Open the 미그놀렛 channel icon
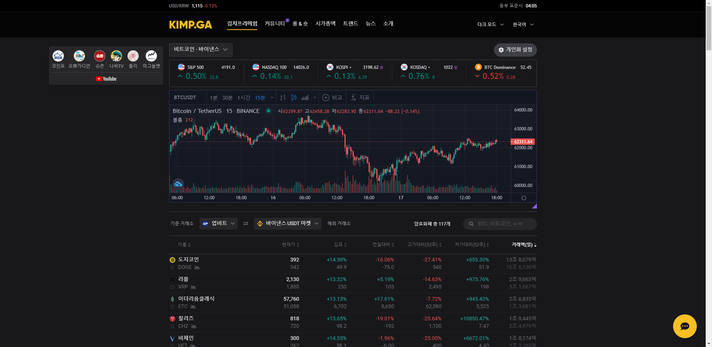 151,56
